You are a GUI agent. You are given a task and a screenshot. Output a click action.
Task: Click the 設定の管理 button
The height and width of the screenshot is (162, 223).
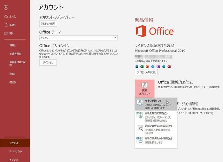[x=48, y=24]
